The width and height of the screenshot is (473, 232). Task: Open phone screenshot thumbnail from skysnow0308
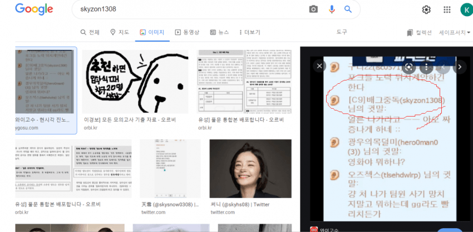170,169
